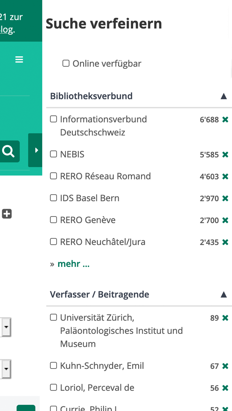
Task: Exclude Loriol, Perceval de using X icon
Action: pos(225,388)
